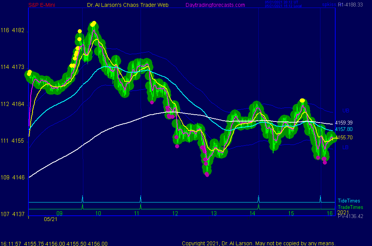Click the '05/21' date label
This screenshot has width=372, height=246.
50,219
